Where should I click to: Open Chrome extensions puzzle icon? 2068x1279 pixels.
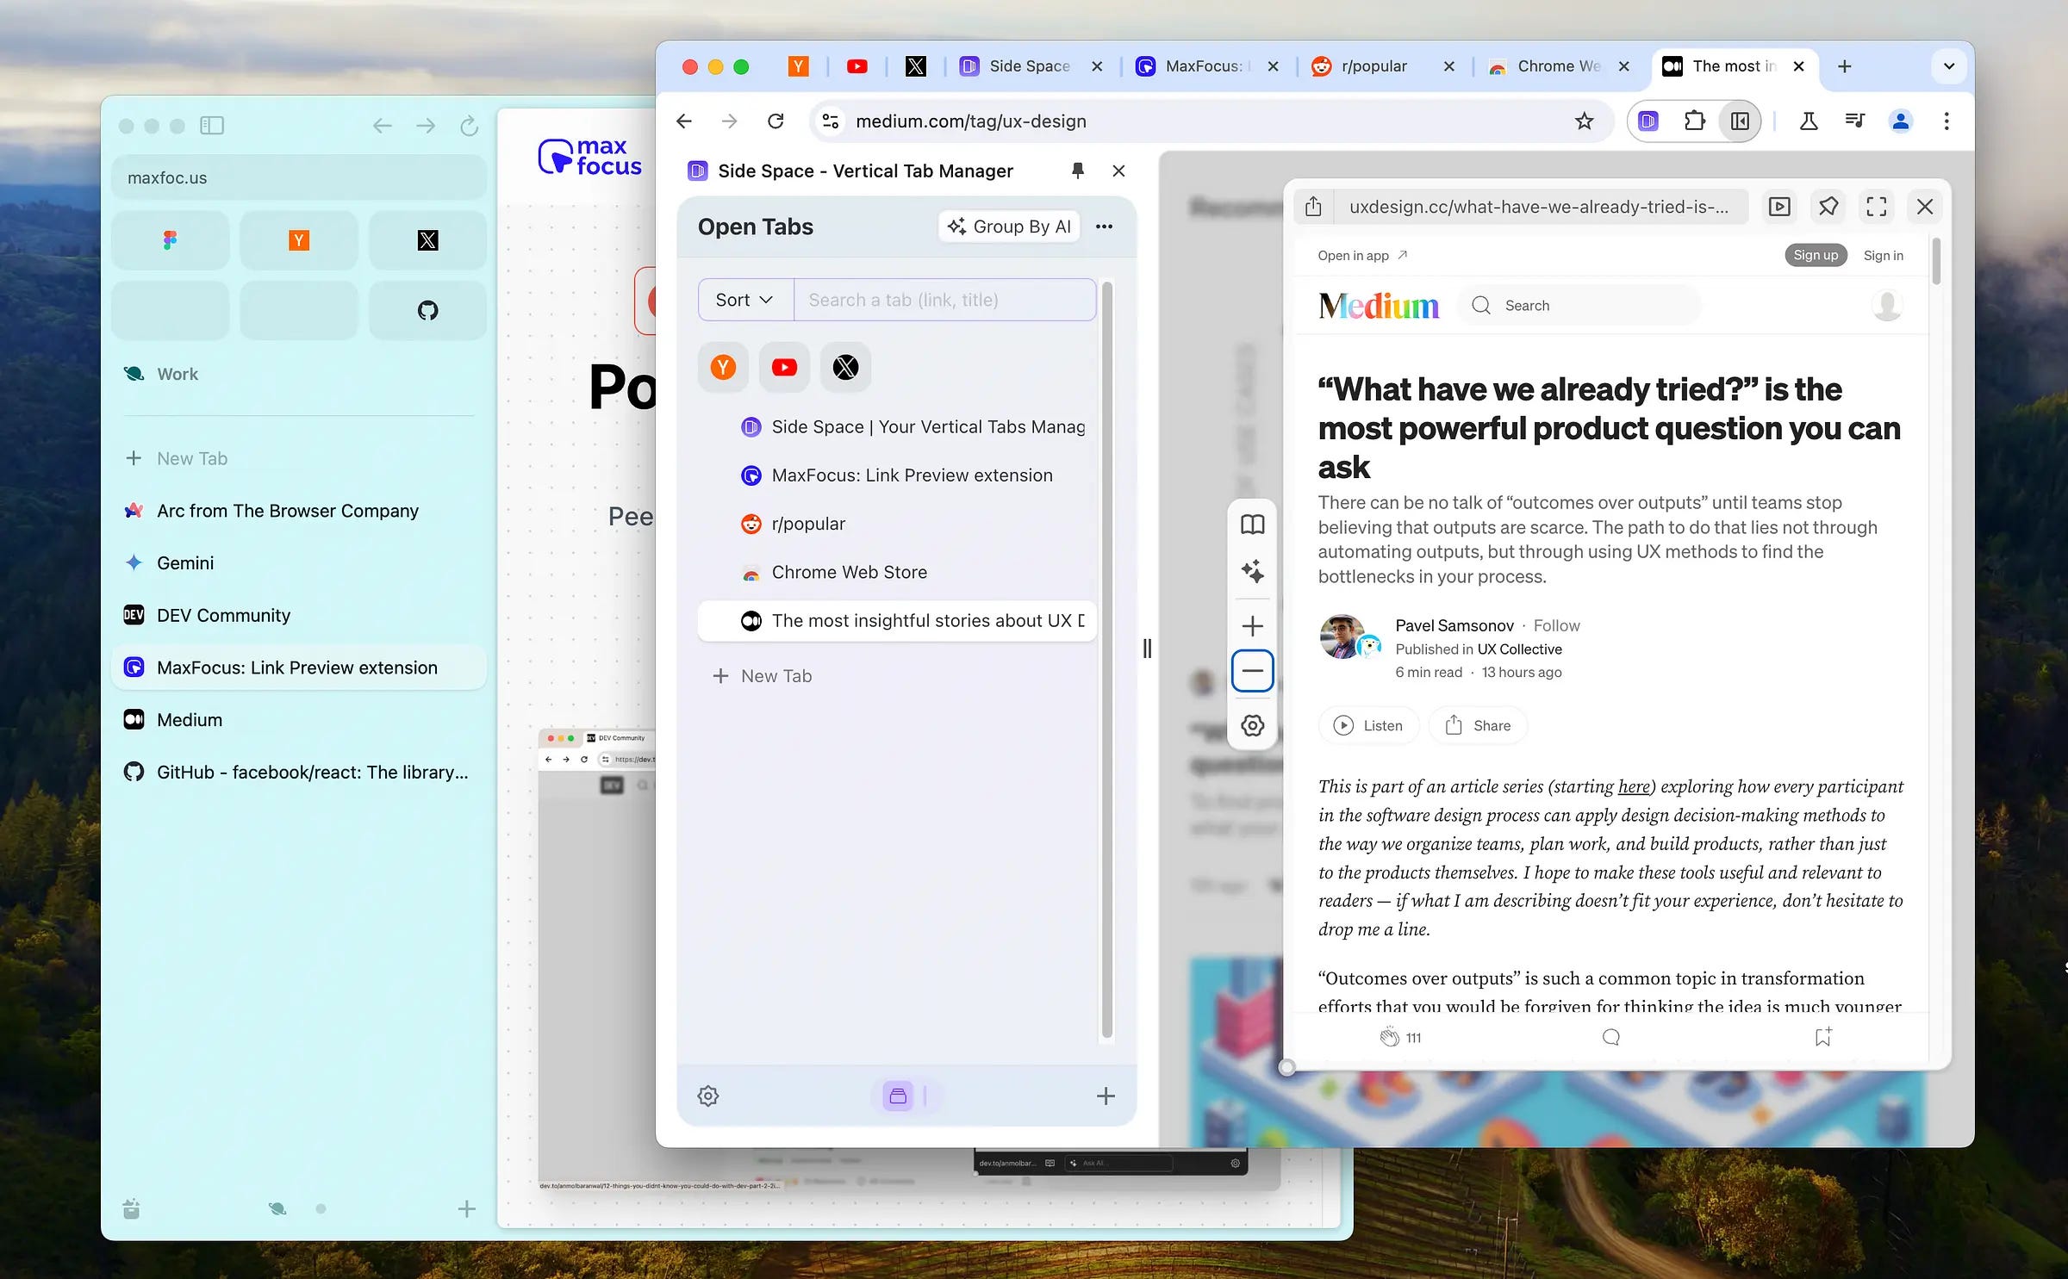[1694, 121]
